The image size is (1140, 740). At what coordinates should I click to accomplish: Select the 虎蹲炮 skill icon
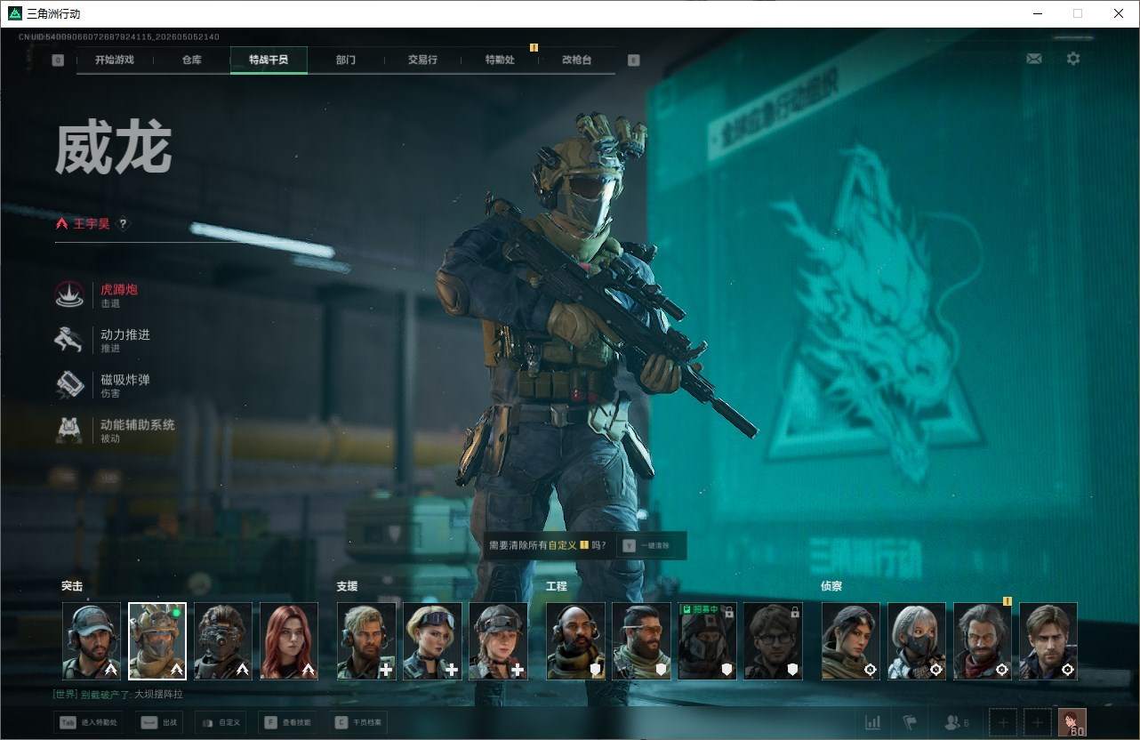pyautogui.click(x=69, y=294)
